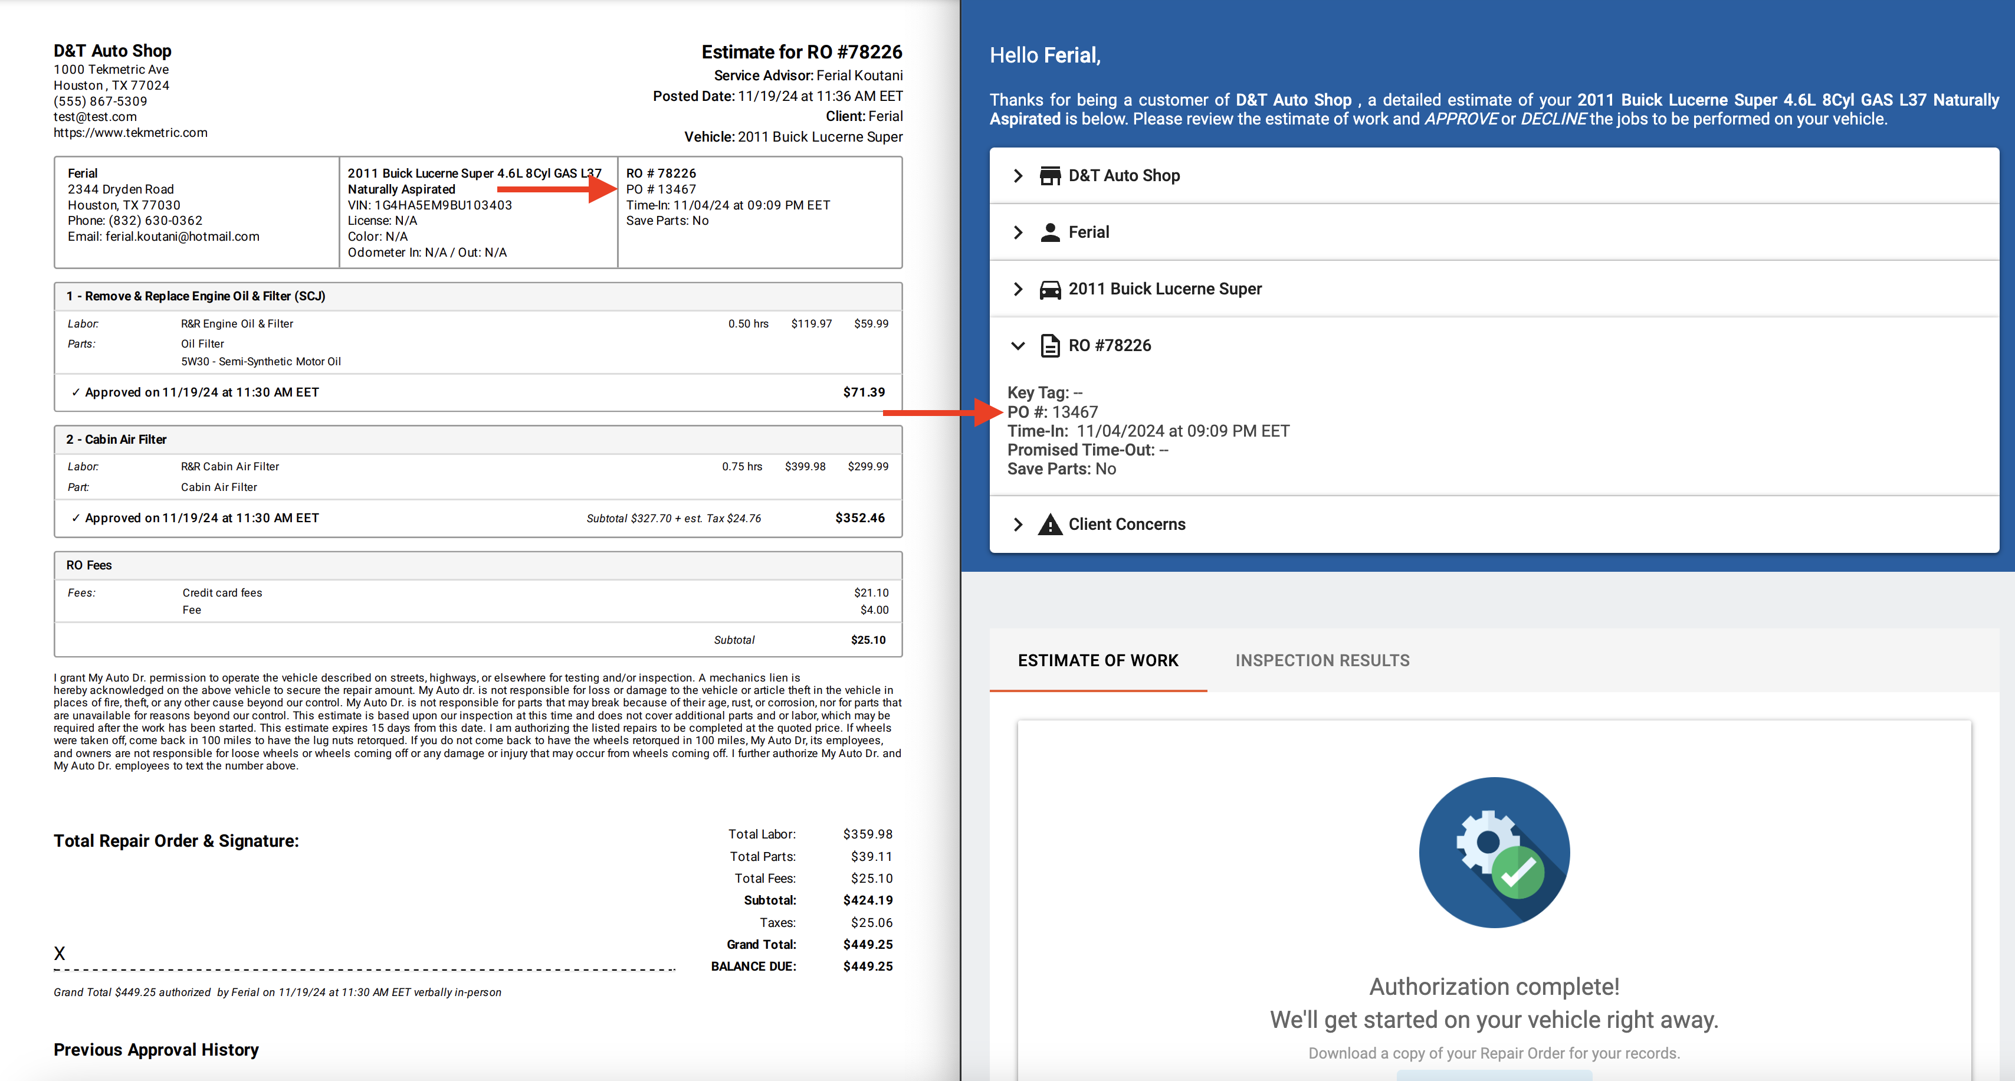Click the Previous Approval History heading

(156, 1050)
